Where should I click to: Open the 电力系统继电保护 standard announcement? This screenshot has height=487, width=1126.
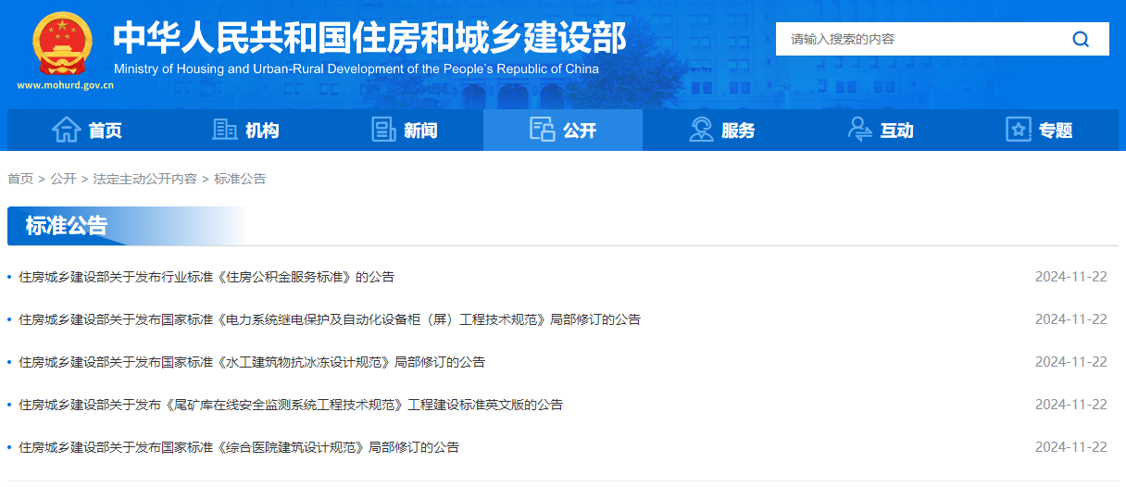tap(330, 319)
